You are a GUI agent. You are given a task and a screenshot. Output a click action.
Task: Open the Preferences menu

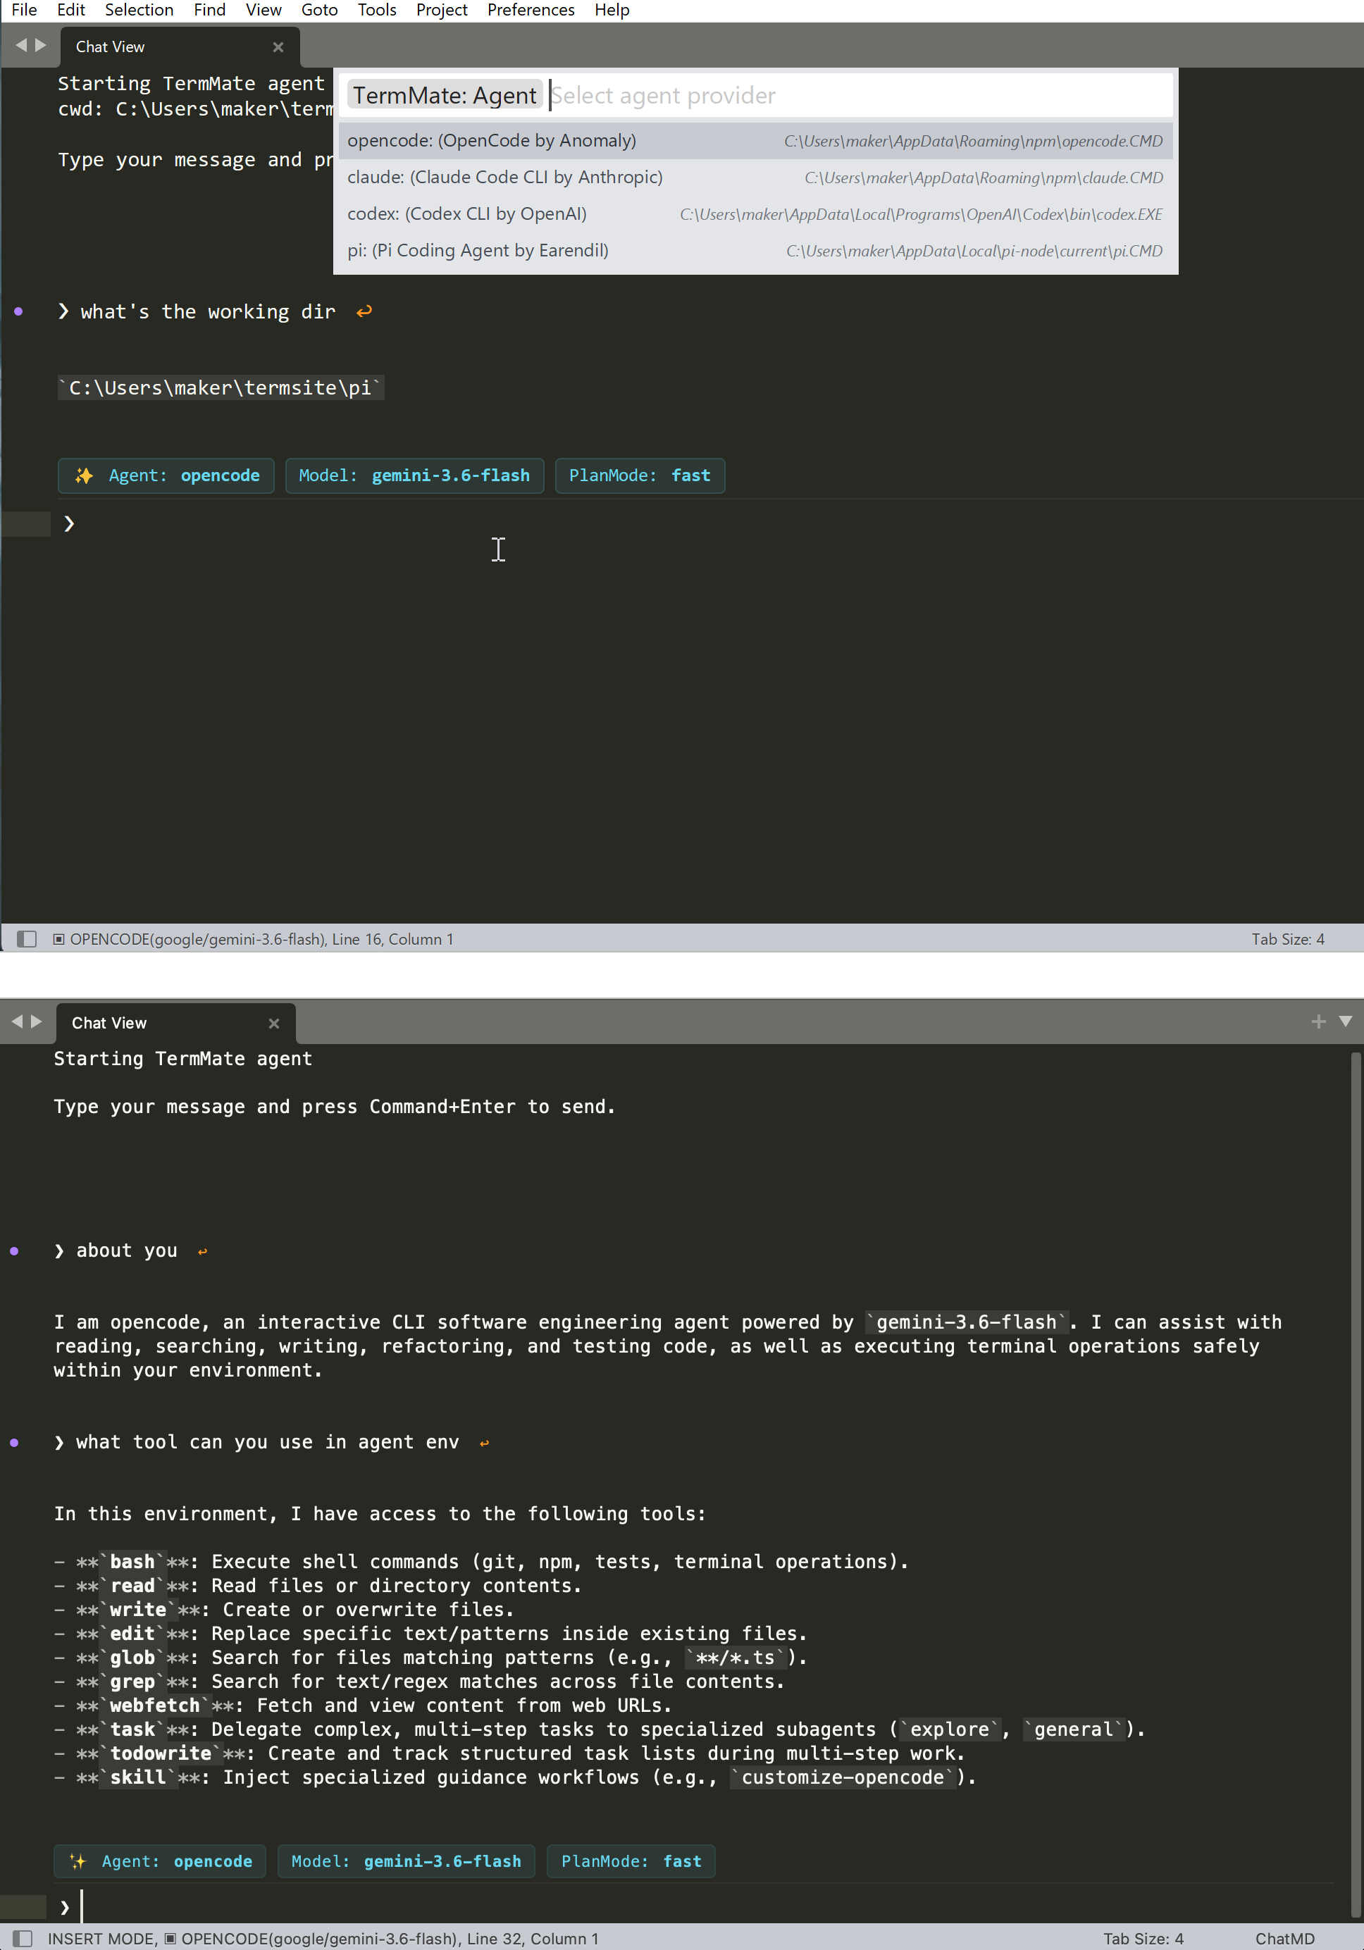coord(531,10)
